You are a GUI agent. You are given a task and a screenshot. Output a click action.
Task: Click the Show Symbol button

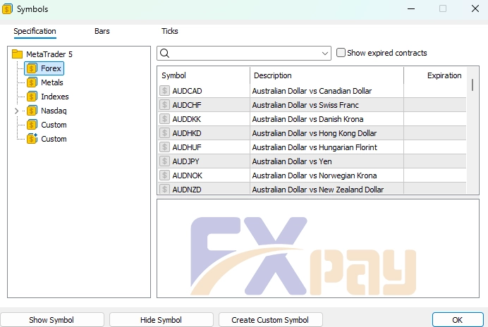click(x=51, y=320)
